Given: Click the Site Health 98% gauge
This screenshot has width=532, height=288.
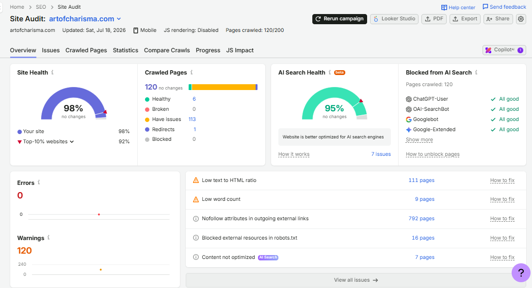Looking at the screenshot, I should pyautogui.click(x=74, y=104).
